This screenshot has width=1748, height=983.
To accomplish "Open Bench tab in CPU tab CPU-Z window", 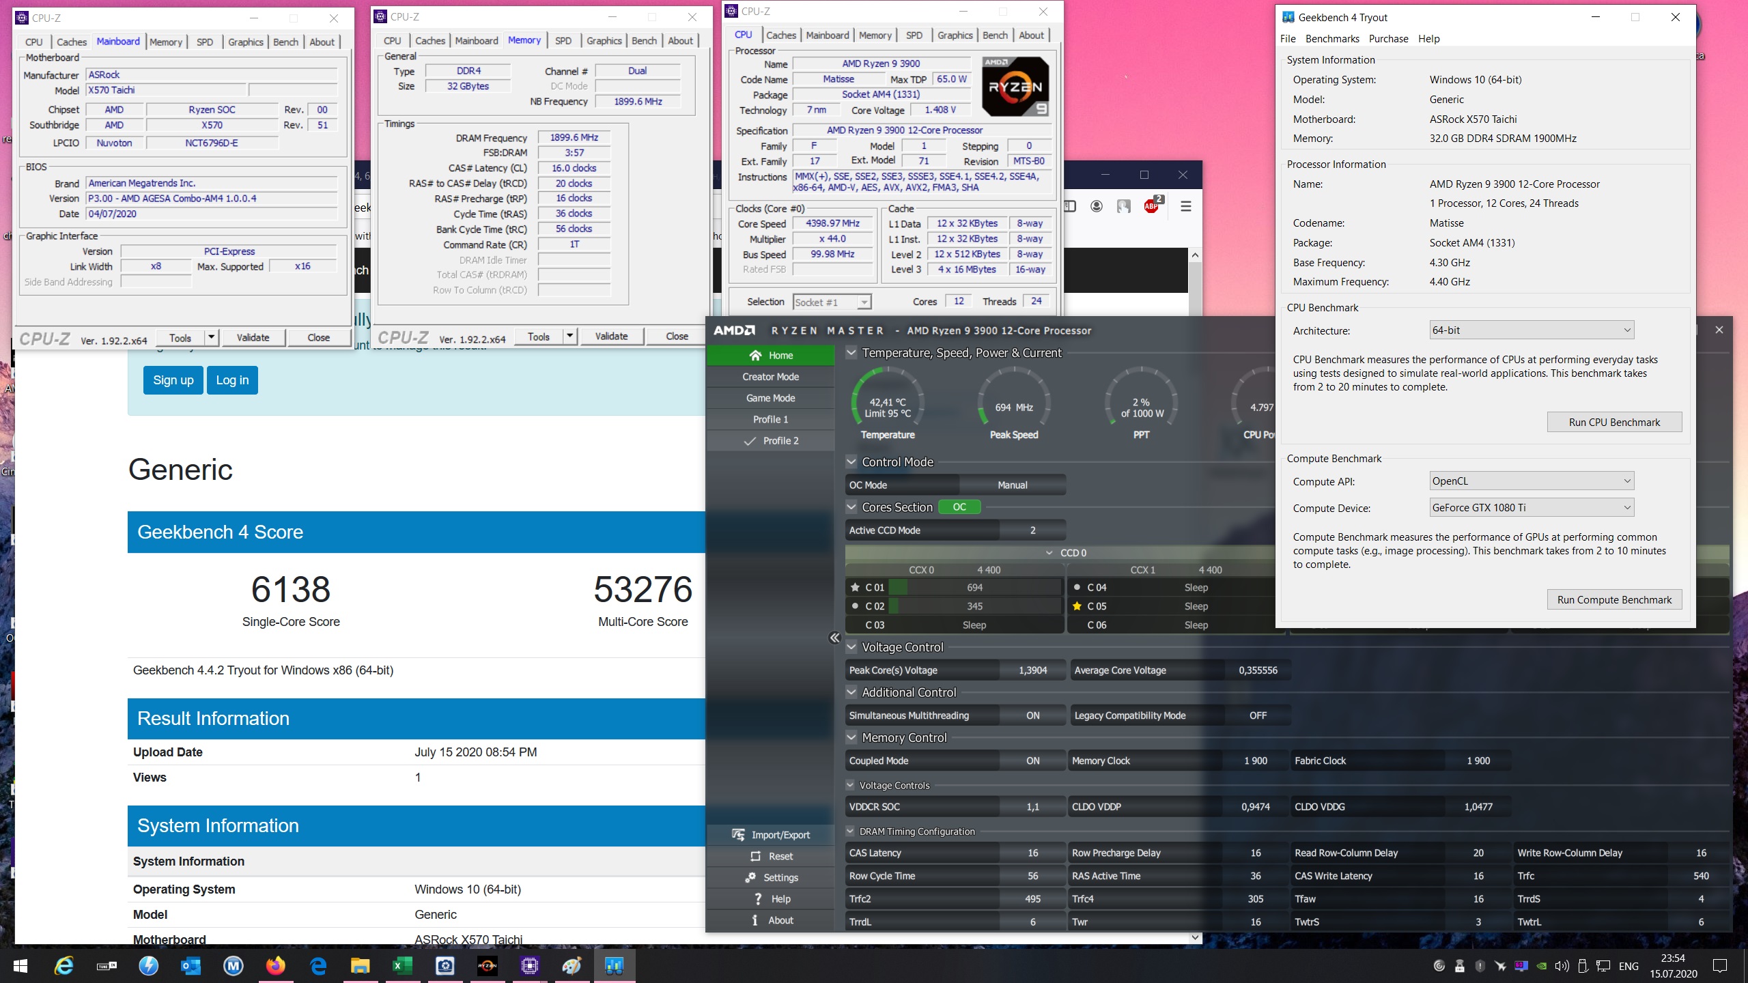I will (995, 35).
